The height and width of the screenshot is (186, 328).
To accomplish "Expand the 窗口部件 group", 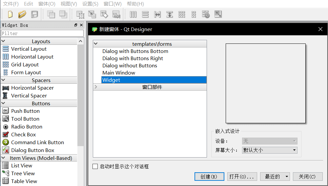I will click(96, 87).
